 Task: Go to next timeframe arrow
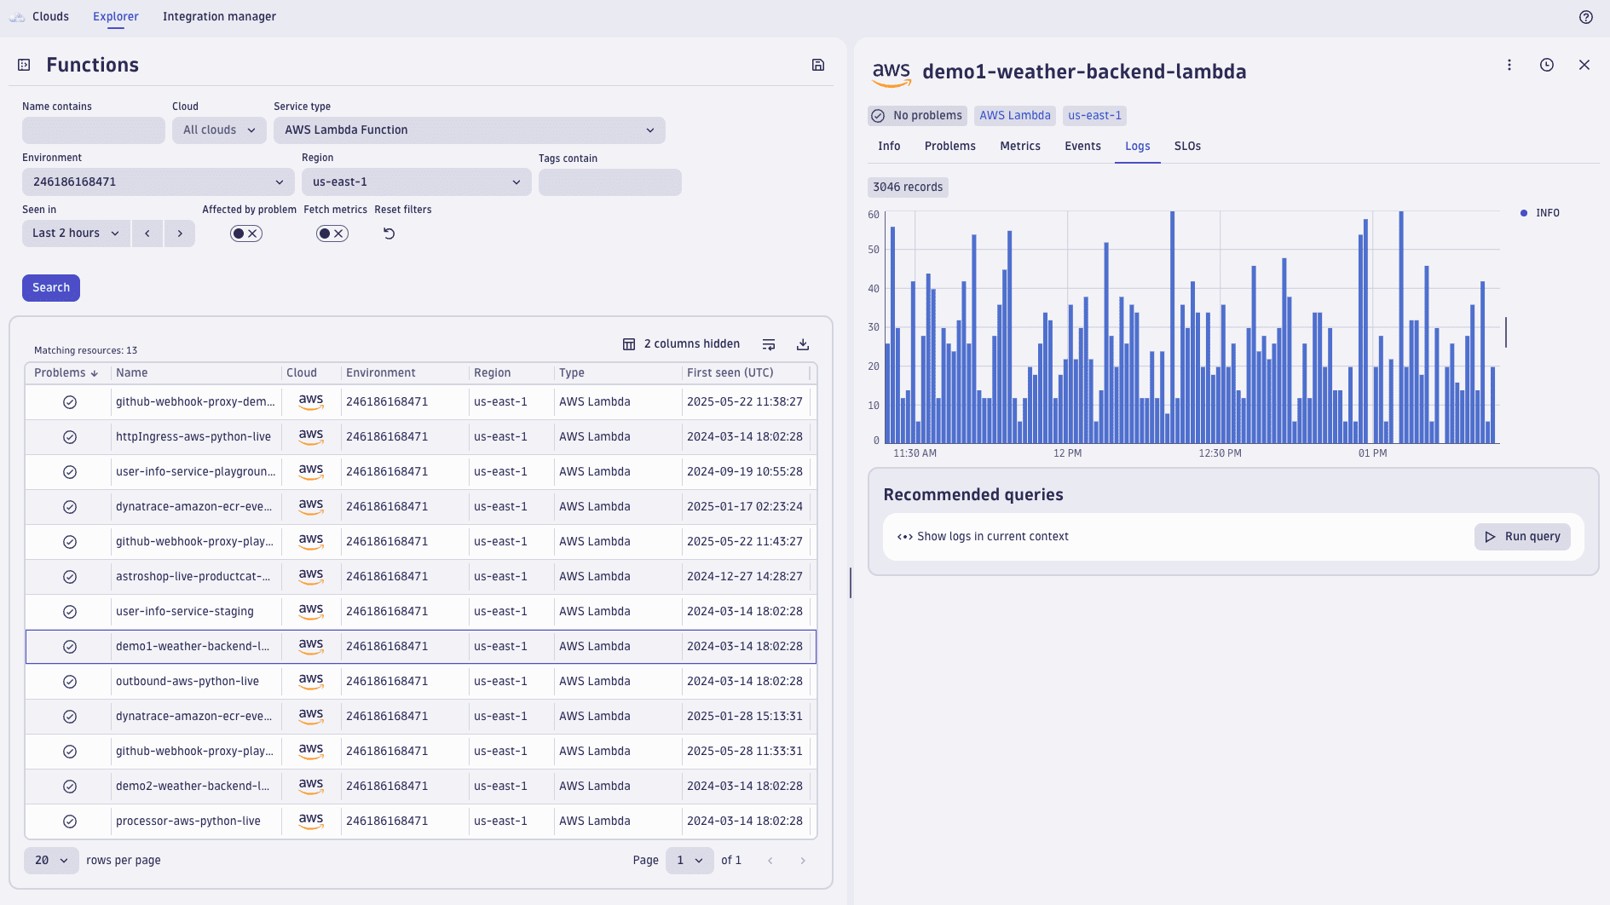179,233
